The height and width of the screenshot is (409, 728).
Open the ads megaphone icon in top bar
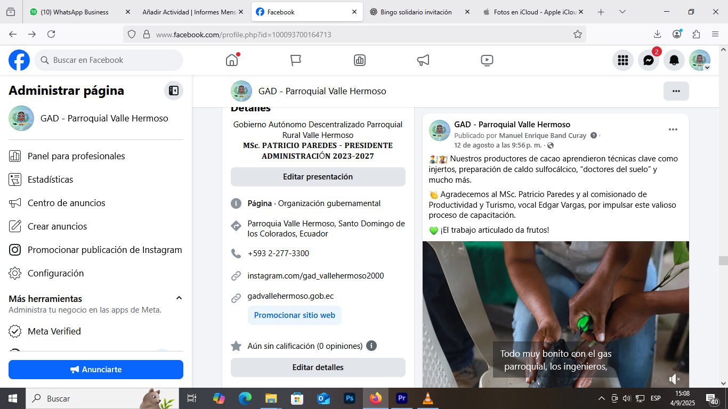coord(423,60)
